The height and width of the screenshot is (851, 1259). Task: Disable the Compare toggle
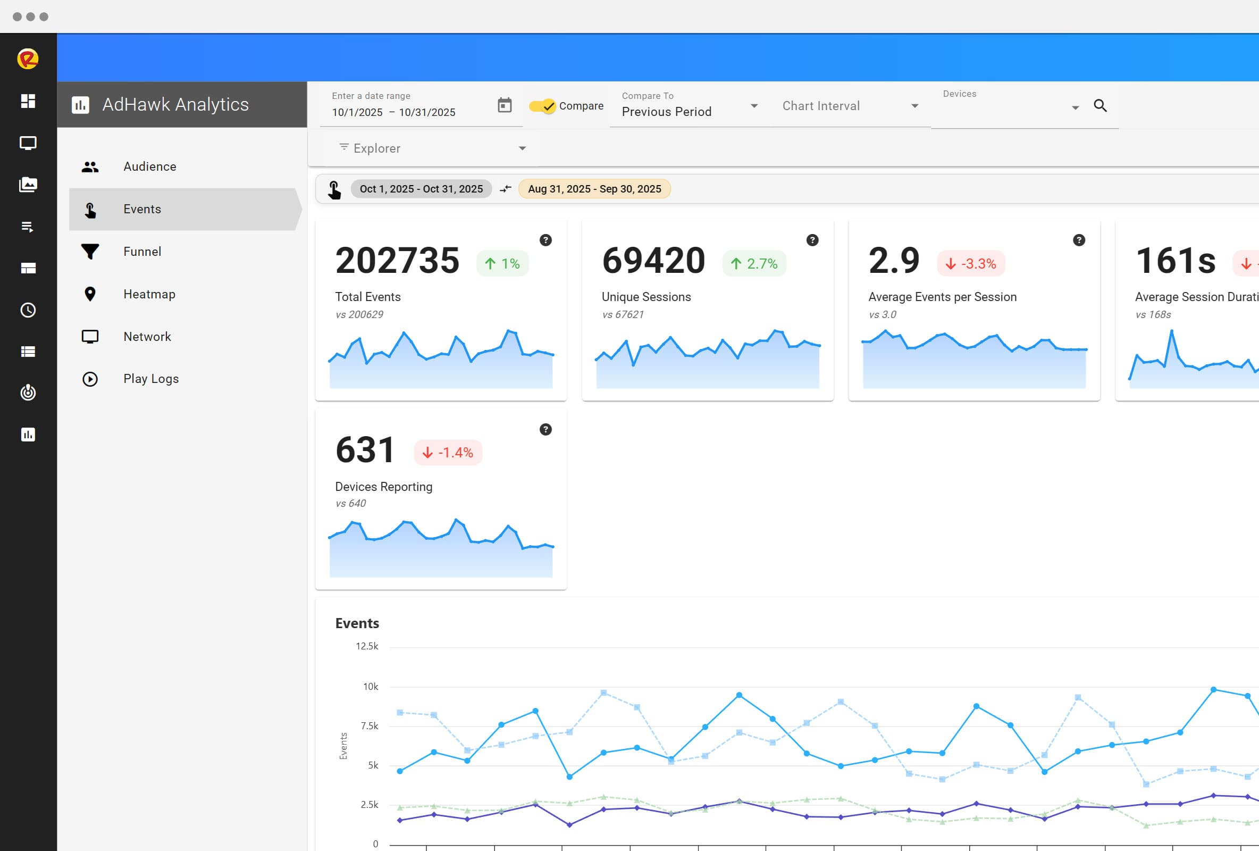pyautogui.click(x=543, y=106)
